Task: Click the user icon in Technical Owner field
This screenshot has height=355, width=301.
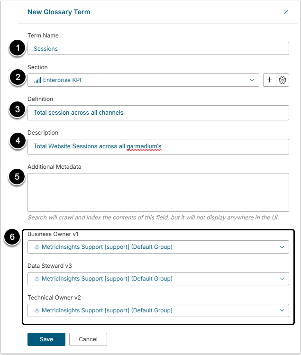Action: click(36, 310)
